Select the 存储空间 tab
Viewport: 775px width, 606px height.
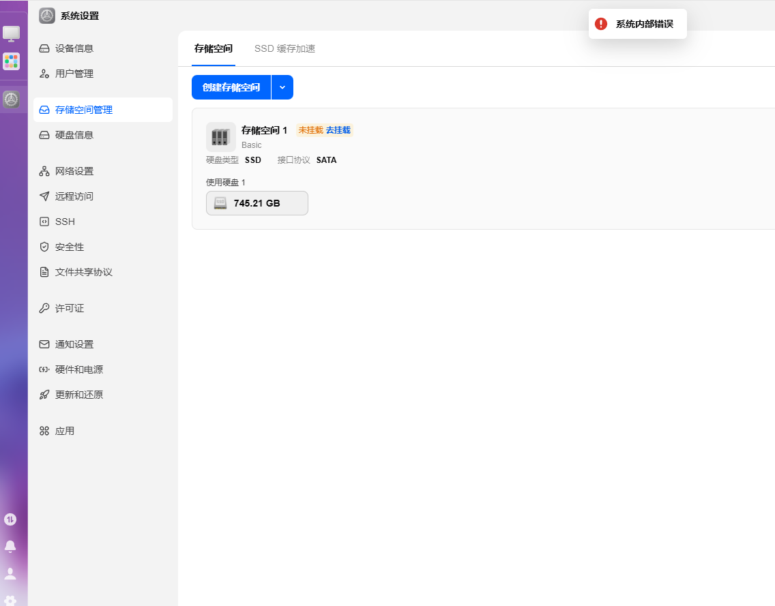[x=214, y=48]
